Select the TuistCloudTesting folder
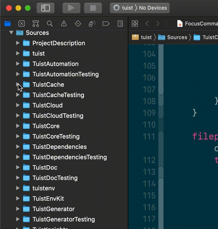Screen dimensions: 218x229 point(64,116)
